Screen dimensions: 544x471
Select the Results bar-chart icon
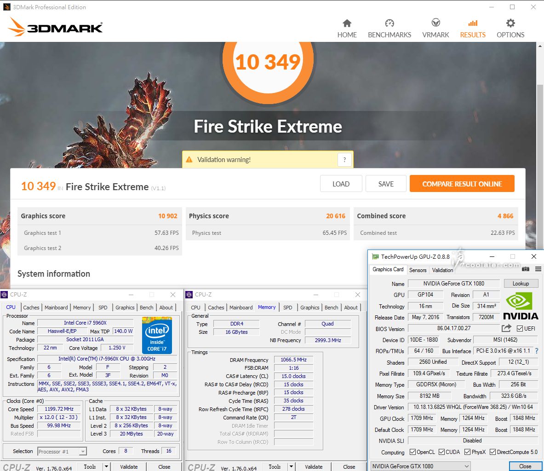(473, 23)
